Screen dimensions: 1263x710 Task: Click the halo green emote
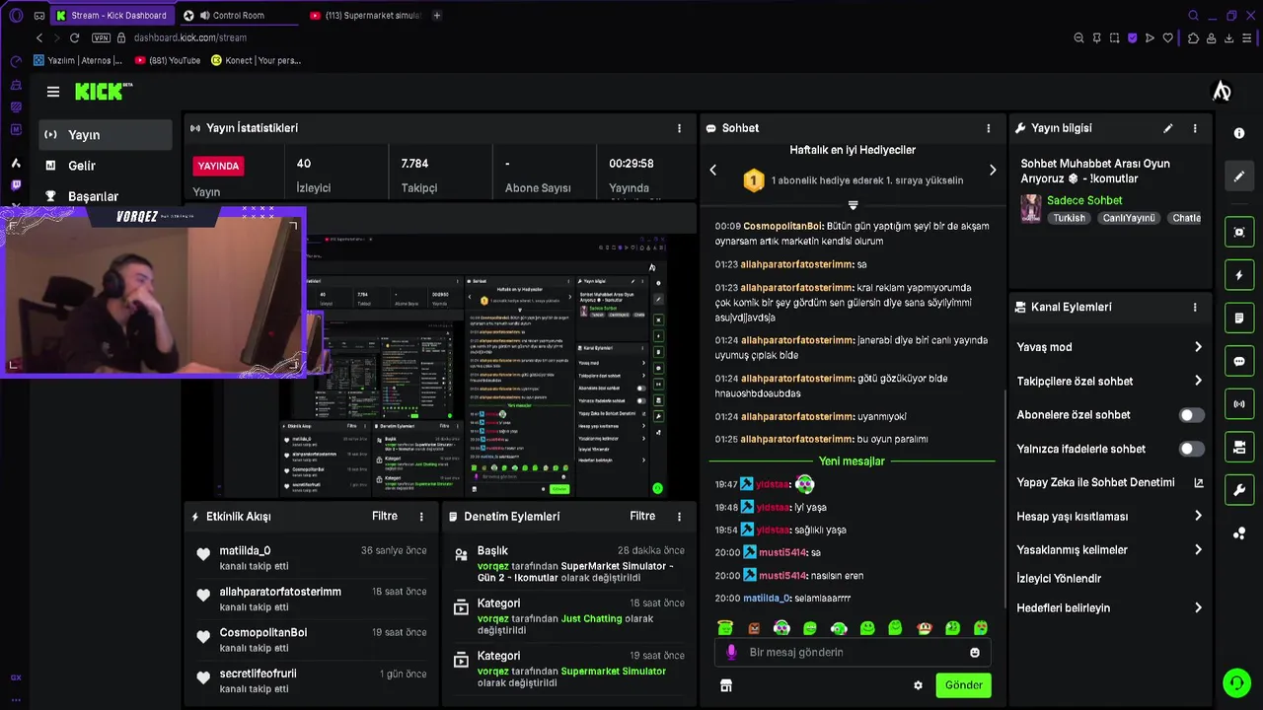point(725,628)
